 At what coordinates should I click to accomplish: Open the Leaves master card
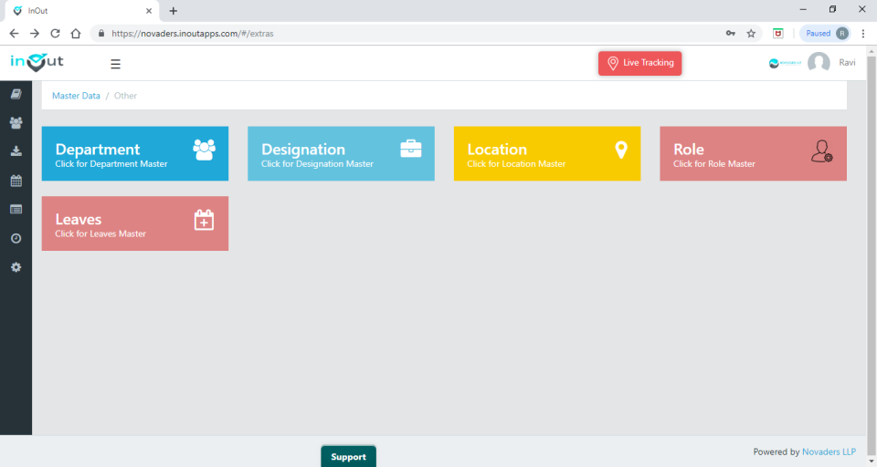click(135, 223)
